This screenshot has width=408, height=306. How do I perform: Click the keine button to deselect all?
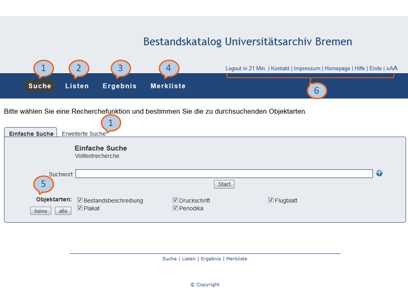41,211
